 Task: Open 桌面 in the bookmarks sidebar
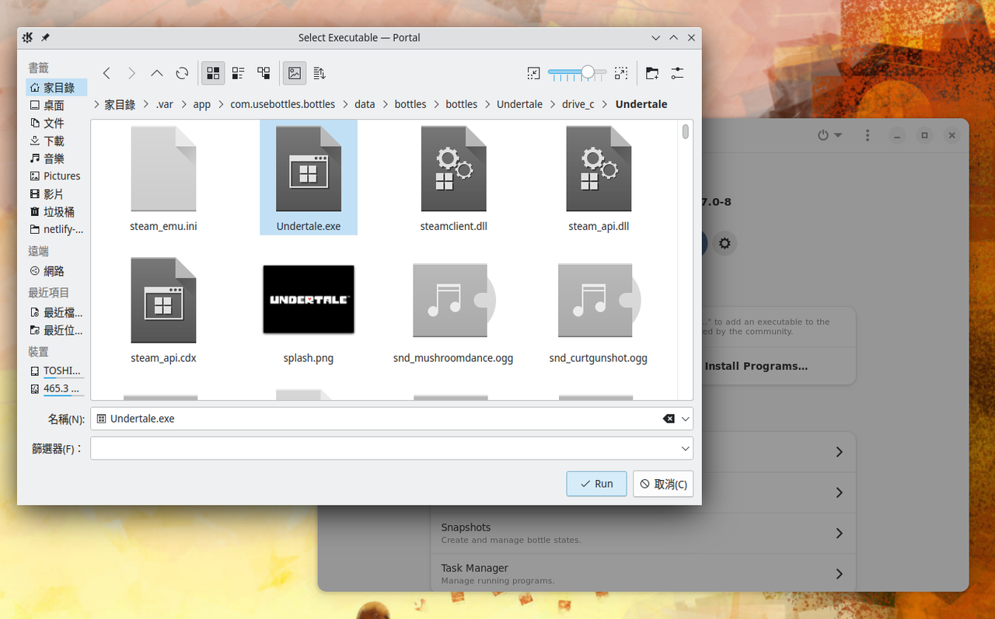56,105
